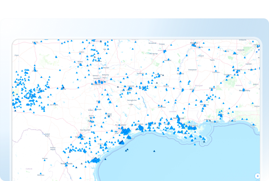
Task: Open the marker at San Angelo
Action: coord(54,104)
